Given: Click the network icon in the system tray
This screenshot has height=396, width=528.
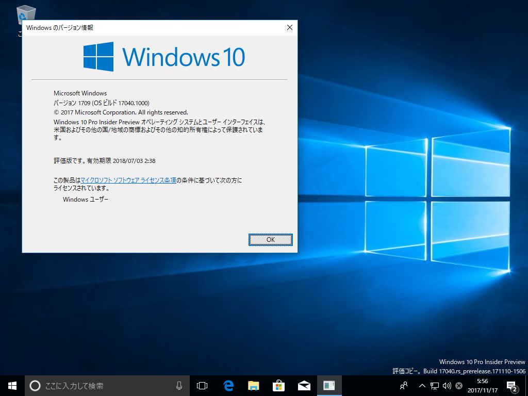Looking at the screenshot, I should pyautogui.click(x=435, y=385).
